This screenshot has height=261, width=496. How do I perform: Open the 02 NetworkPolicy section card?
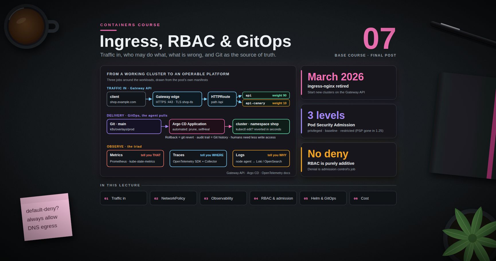[x=173, y=198]
